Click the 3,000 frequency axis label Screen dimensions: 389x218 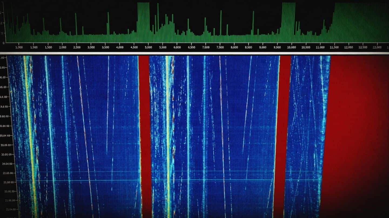(91, 47)
